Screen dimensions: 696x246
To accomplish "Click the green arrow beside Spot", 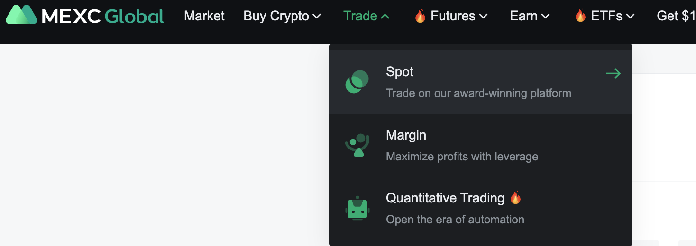I will click(x=613, y=73).
